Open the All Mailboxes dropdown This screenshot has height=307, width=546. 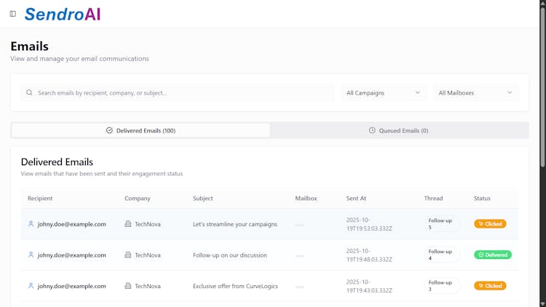(476, 93)
